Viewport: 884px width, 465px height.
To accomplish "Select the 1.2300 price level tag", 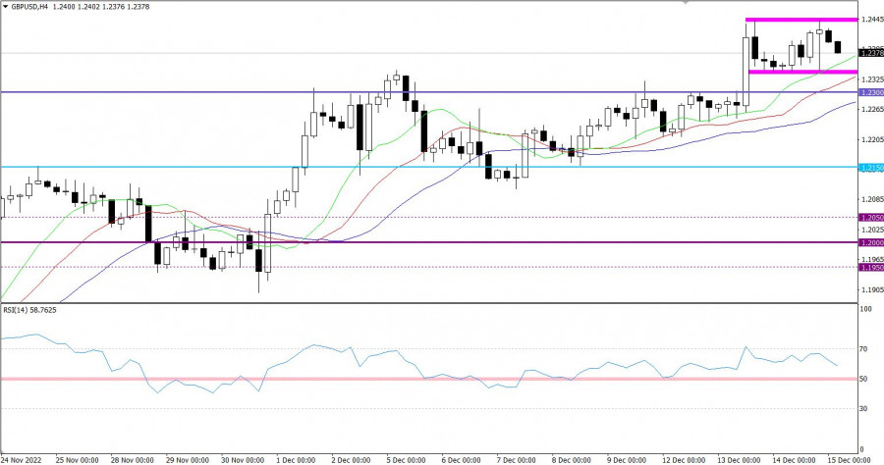I will tap(870, 92).
